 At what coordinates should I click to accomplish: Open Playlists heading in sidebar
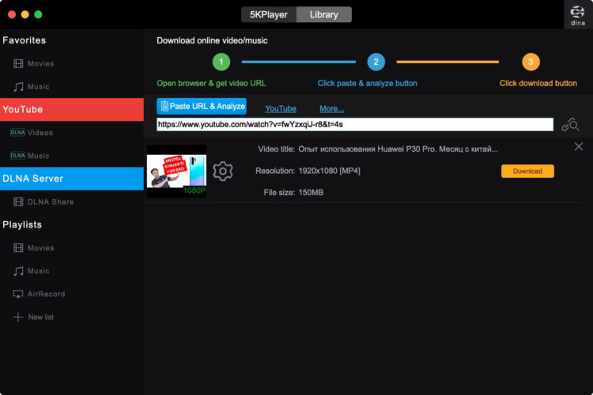pos(22,225)
